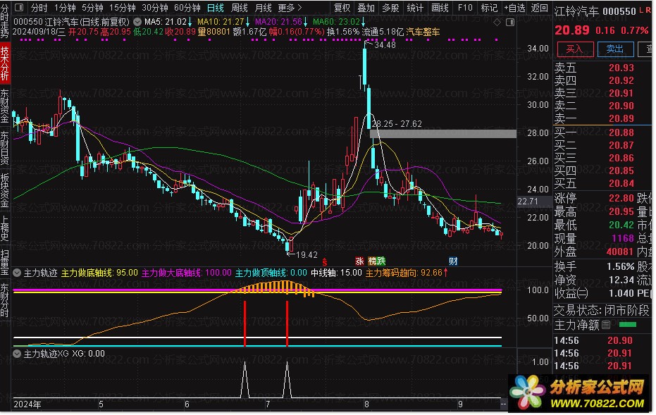Open 主力净额 detail list icon
Viewport: 656px width, 415px height.
click(606, 325)
